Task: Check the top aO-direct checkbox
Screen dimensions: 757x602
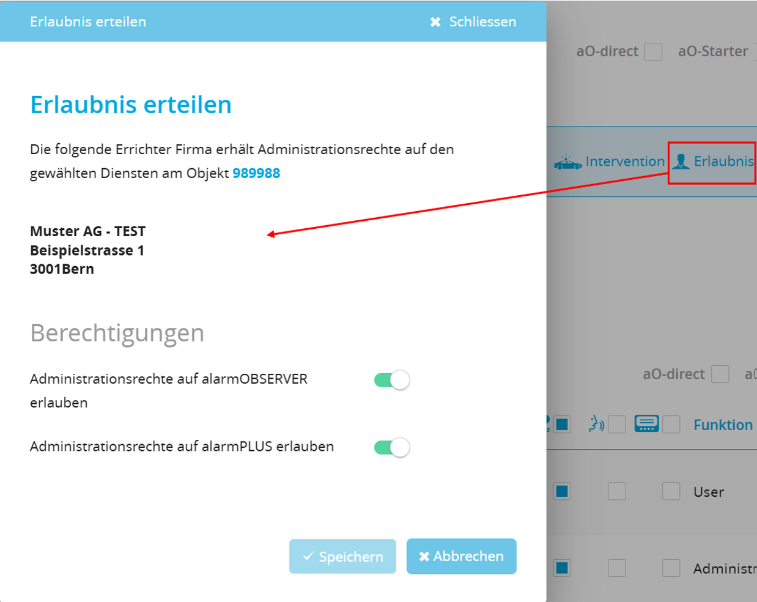Action: point(653,52)
